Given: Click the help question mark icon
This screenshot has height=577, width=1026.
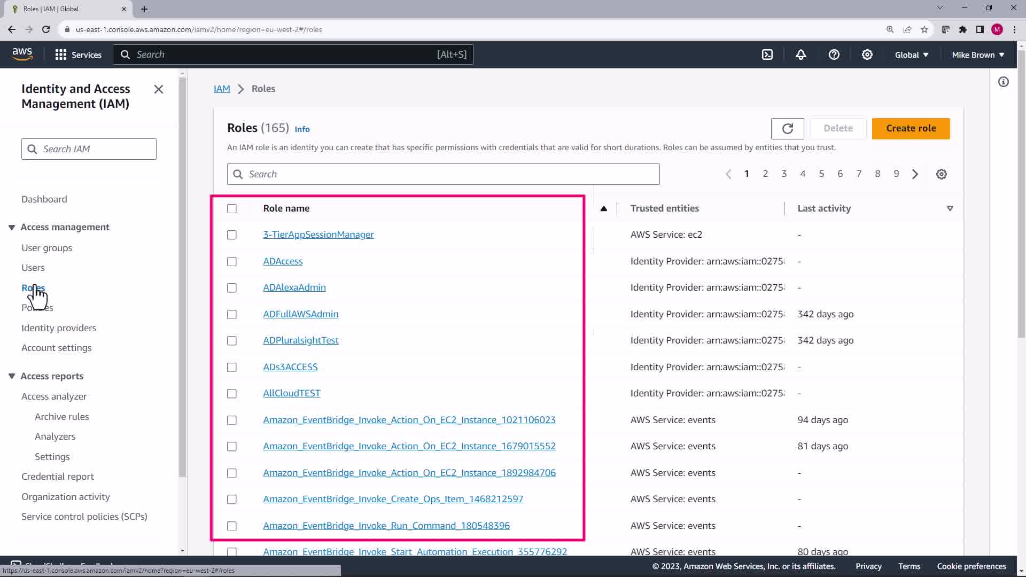Looking at the screenshot, I should click(x=834, y=54).
